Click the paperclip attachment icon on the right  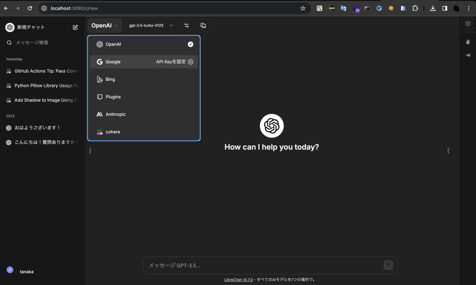[468, 42]
